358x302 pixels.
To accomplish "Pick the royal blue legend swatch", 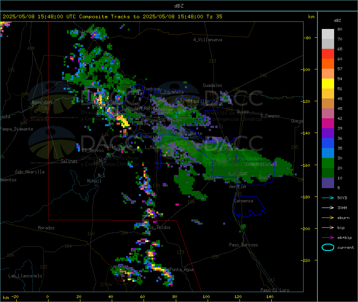I will pos(328,143).
